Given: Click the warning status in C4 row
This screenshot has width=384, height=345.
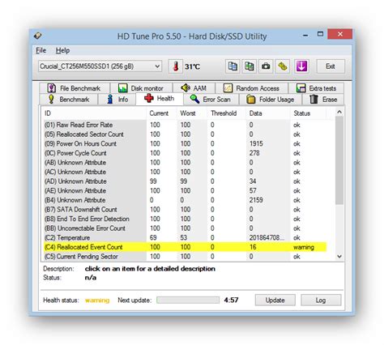Looking at the screenshot, I should coord(304,247).
